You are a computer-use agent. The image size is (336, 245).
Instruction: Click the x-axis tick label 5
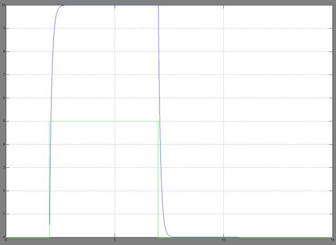115,240
